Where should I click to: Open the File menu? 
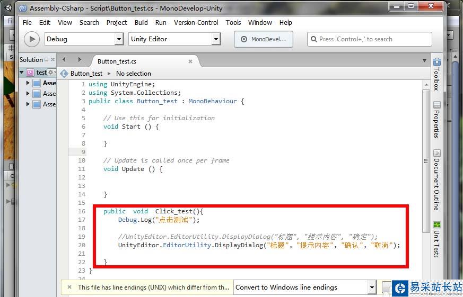pyautogui.click(x=27, y=22)
